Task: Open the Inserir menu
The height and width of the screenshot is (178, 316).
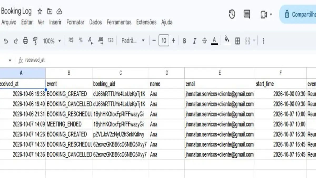Action: pos(55,22)
